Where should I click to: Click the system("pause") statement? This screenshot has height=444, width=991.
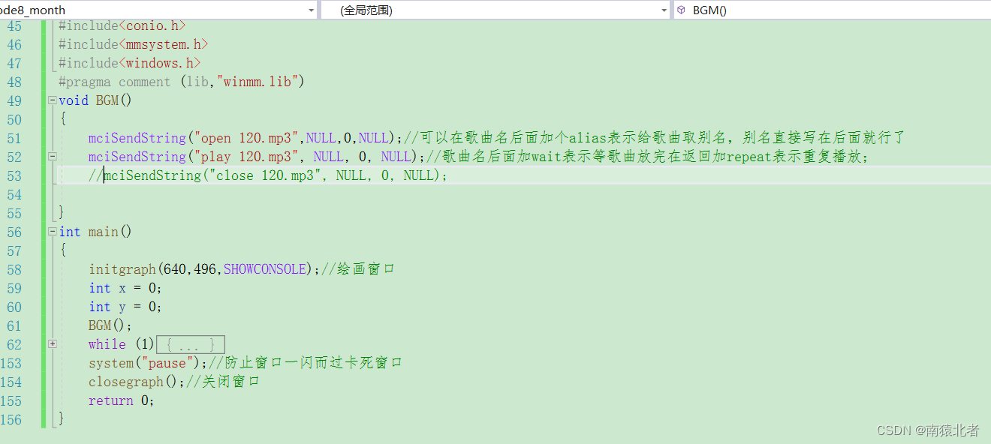pyautogui.click(x=148, y=363)
